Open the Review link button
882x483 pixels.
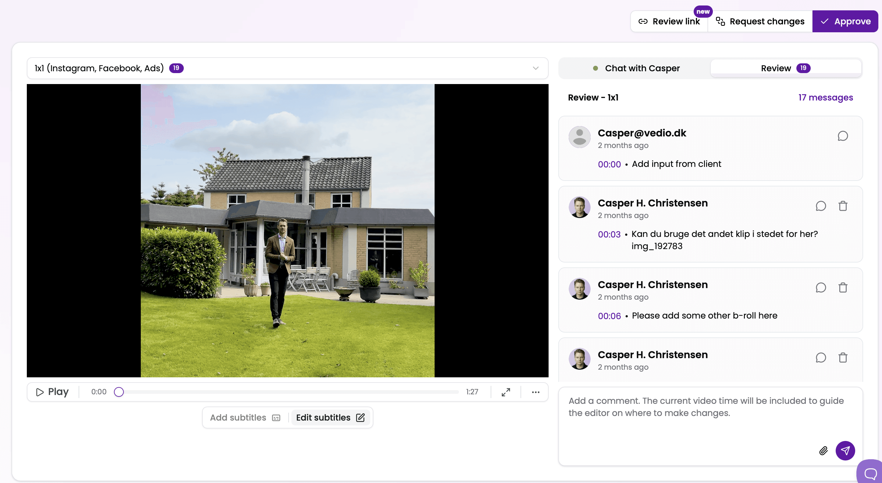pos(669,22)
